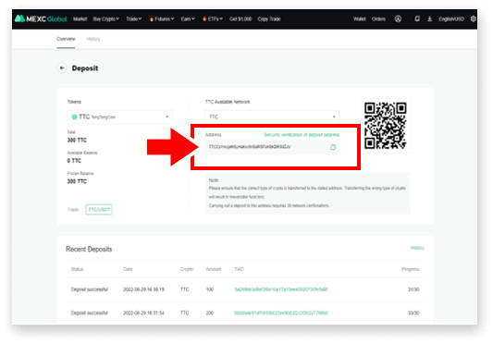Open the Market menu item
The height and width of the screenshot is (344, 493).
(80, 19)
